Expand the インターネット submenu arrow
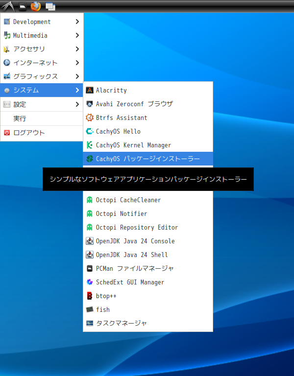 77,63
